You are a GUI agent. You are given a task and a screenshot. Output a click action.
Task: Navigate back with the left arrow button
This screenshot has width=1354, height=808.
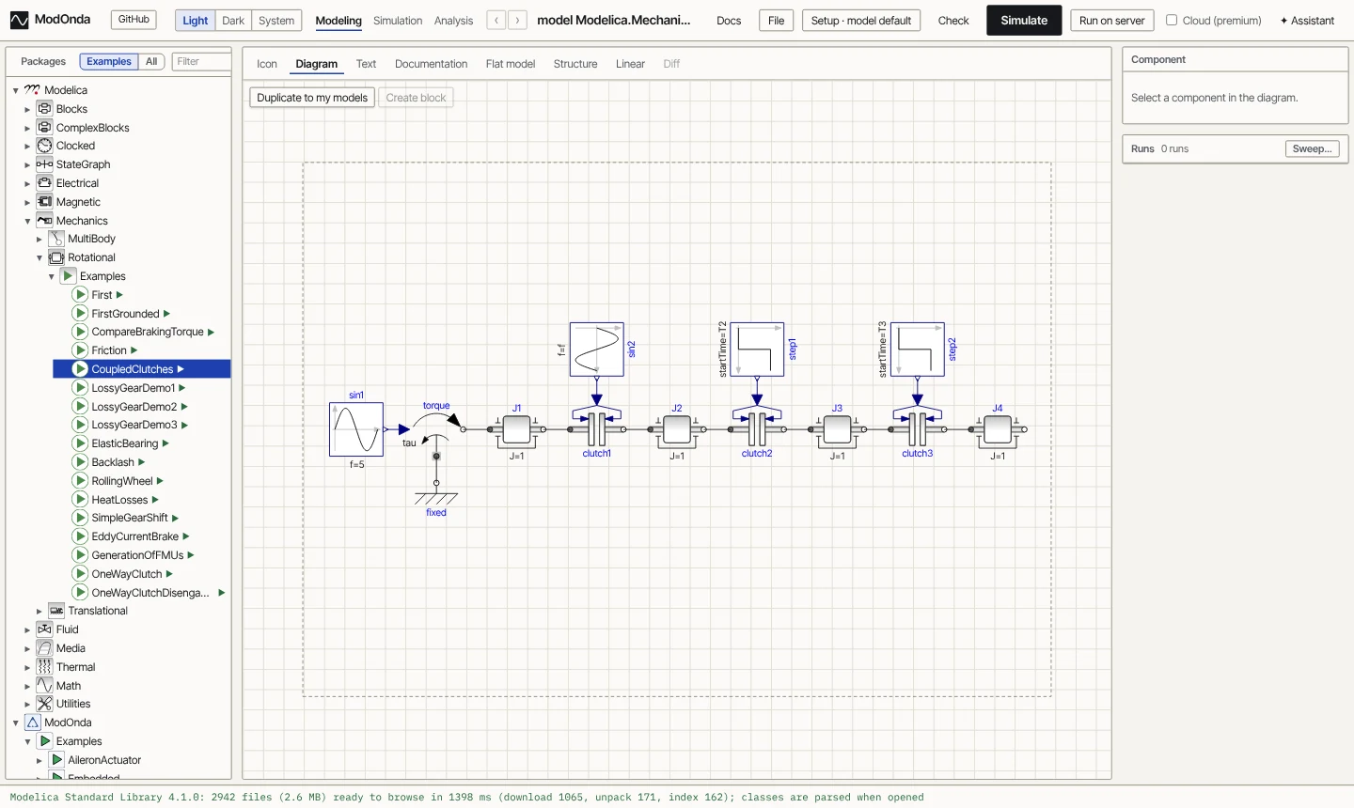point(496,20)
